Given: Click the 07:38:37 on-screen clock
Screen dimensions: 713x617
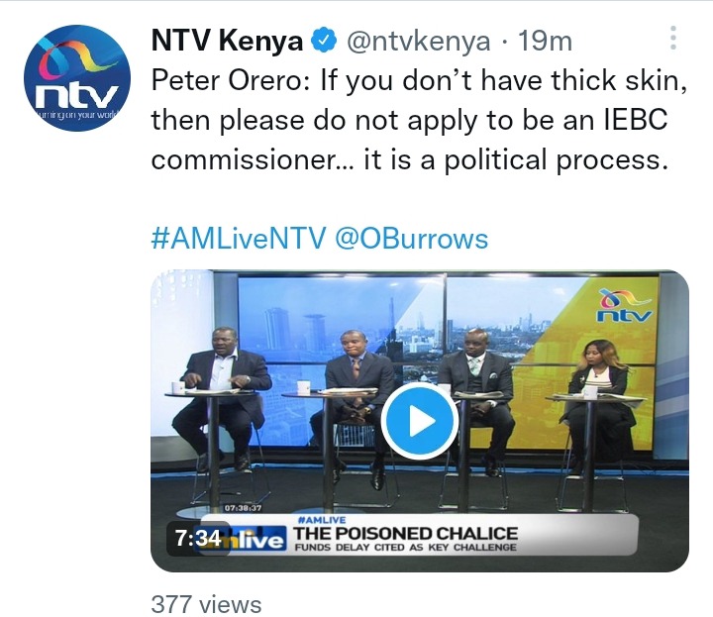Looking at the screenshot, I should point(243,508).
